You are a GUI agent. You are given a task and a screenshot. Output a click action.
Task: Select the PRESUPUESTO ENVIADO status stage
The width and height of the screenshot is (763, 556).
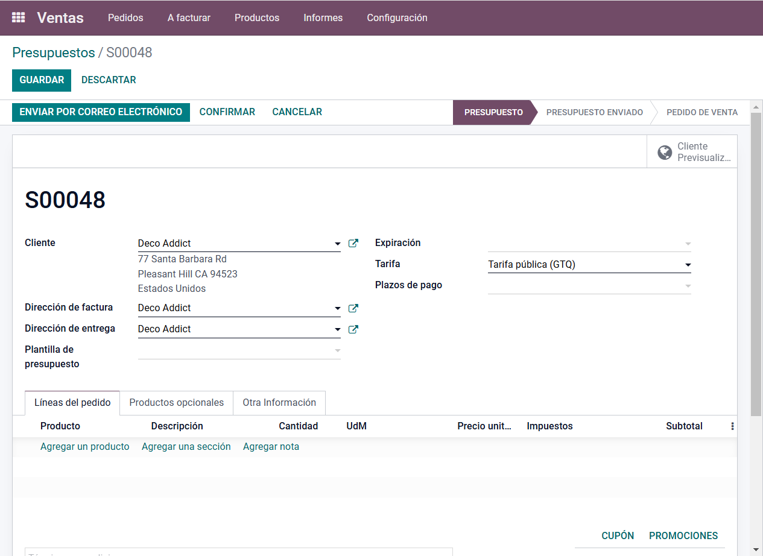(x=594, y=113)
